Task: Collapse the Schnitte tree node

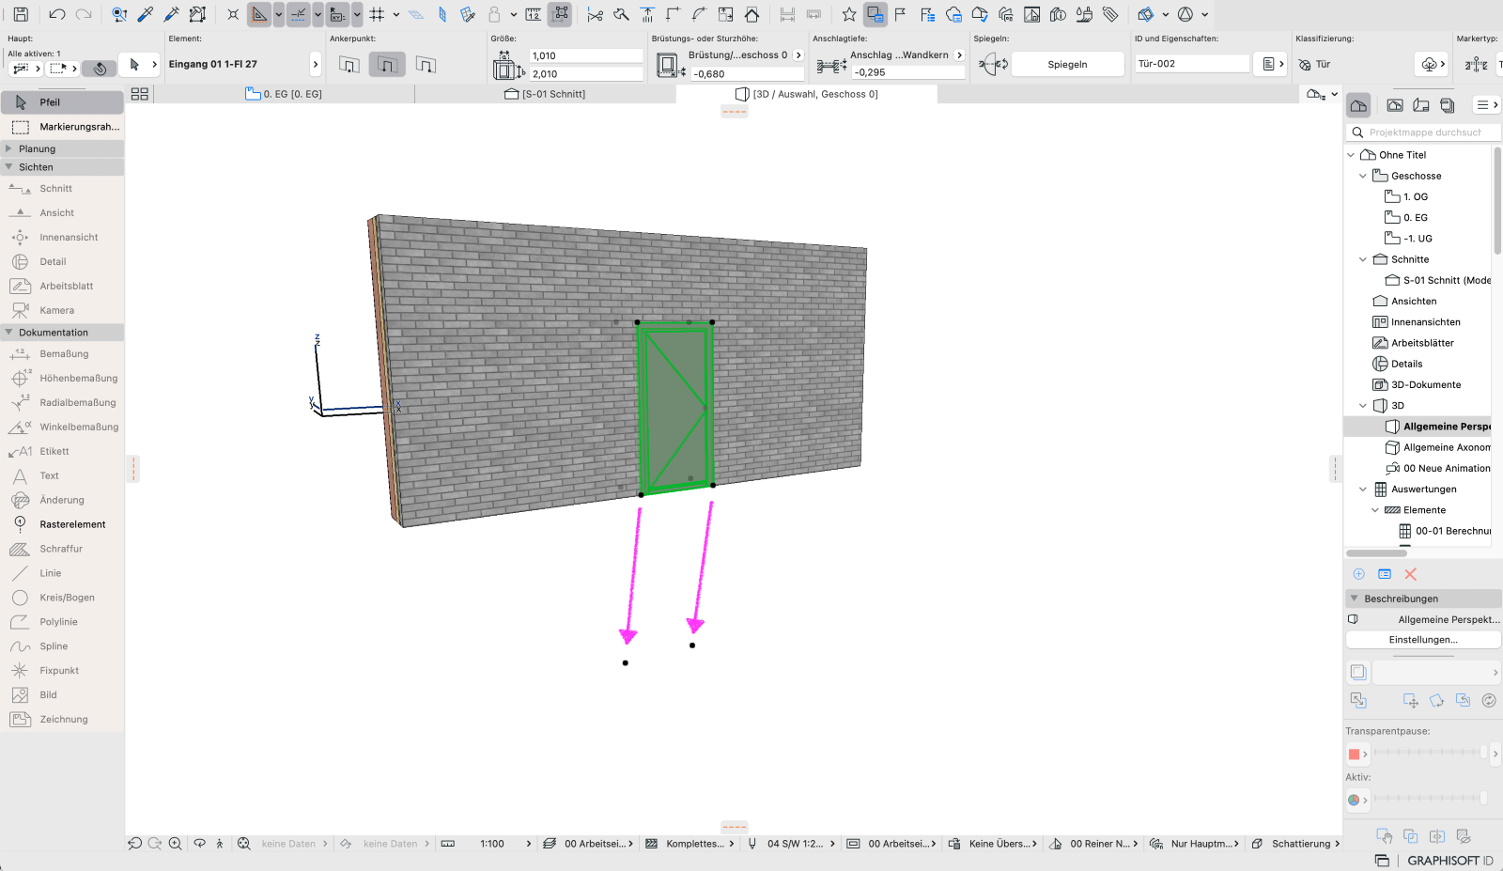Action: click(x=1363, y=259)
